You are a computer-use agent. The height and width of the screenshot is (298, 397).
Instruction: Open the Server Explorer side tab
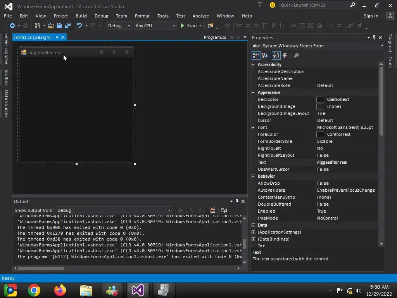pos(6,49)
